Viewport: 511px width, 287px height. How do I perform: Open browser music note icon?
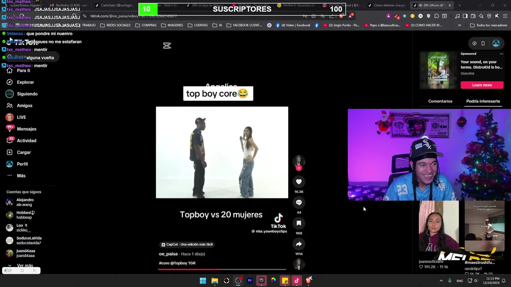pos(457,16)
